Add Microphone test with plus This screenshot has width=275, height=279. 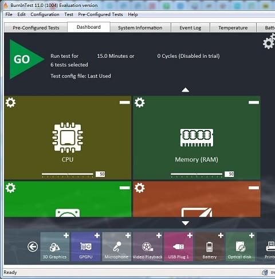coord(128,235)
